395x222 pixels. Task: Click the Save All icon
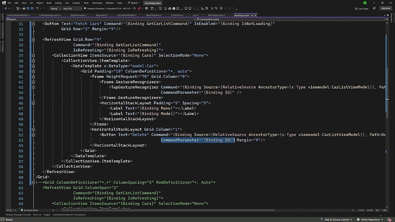tap(32, 8)
